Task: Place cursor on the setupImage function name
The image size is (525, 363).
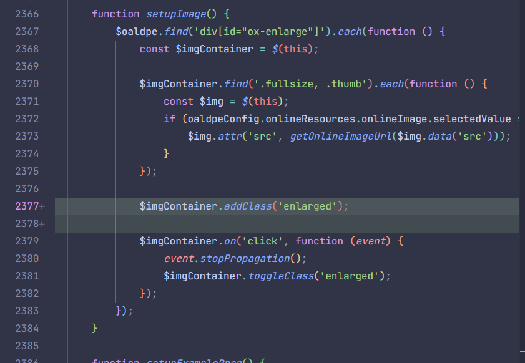Action: point(176,14)
